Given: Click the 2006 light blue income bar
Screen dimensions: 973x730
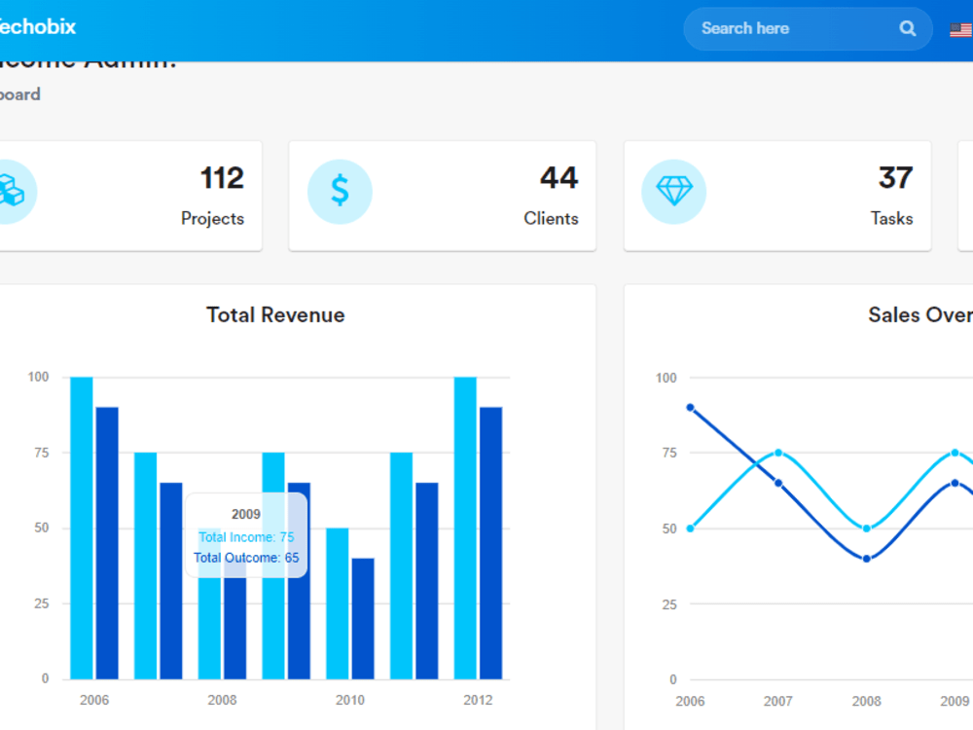Looking at the screenshot, I should coord(82,528).
